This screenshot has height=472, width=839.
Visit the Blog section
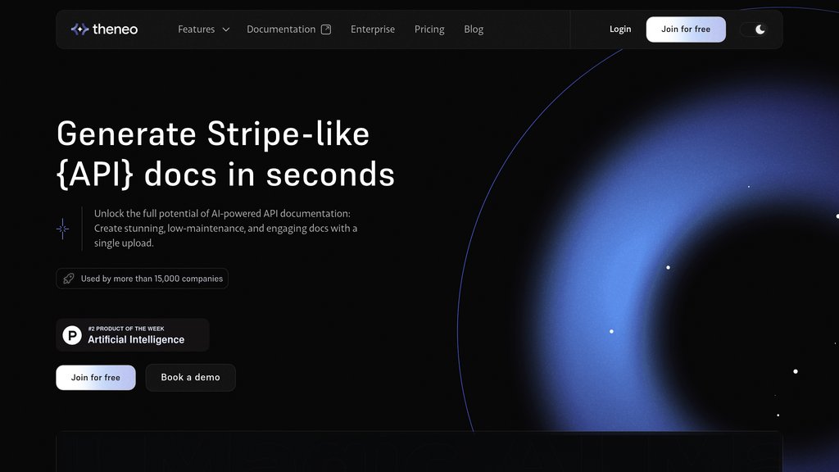click(474, 29)
